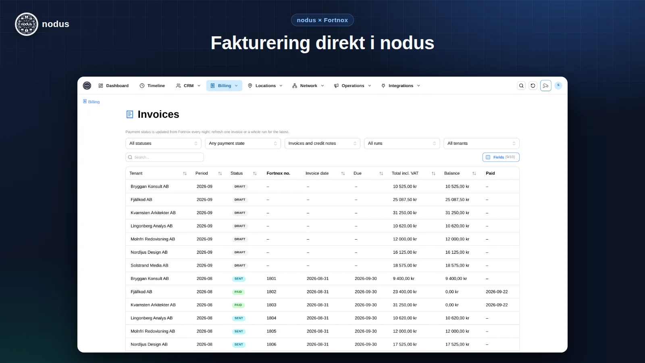Click the Fortnox no. column header
The height and width of the screenshot is (363, 645).
pos(278,173)
